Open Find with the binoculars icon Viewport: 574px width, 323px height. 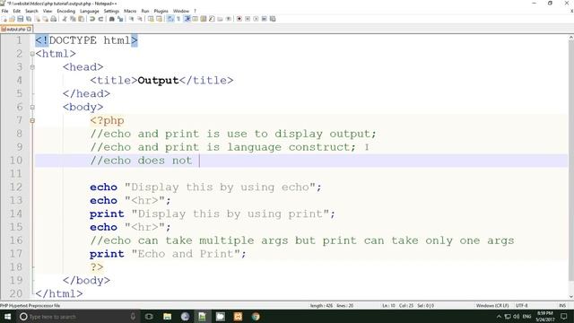click(111, 19)
